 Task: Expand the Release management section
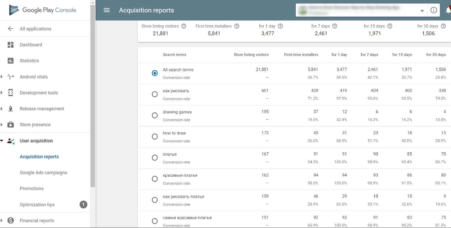[2, 109]
